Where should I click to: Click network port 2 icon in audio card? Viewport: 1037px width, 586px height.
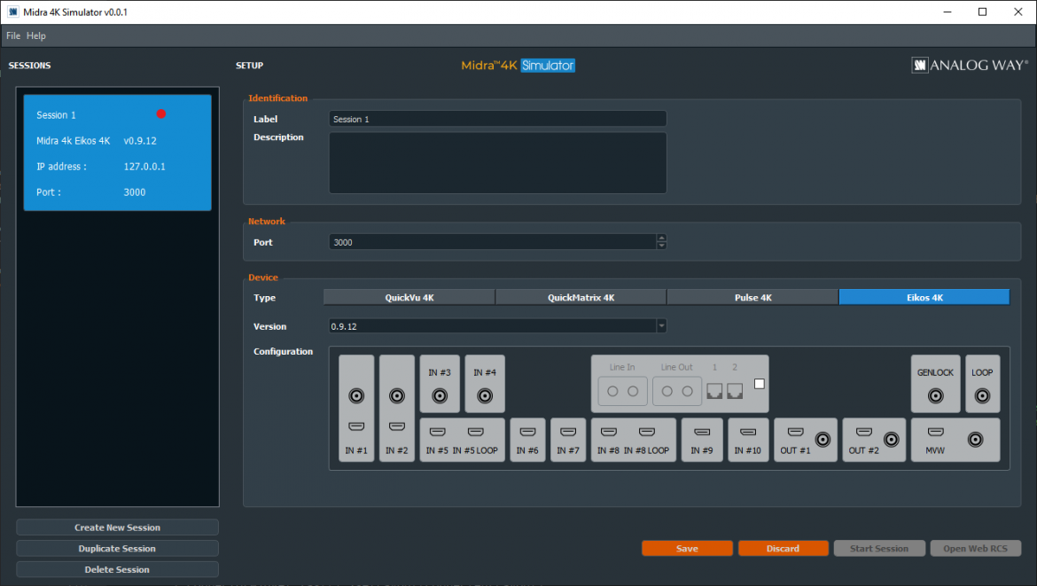click(735, 391)
